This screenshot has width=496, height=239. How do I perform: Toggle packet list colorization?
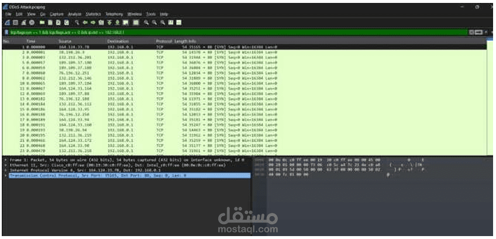(135, 22)
